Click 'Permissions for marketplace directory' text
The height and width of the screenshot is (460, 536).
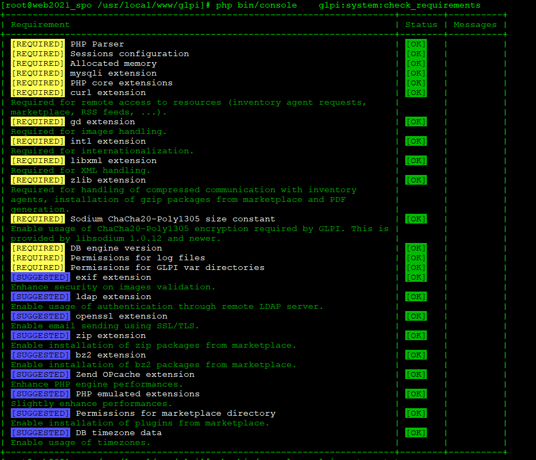click(176, 414)
